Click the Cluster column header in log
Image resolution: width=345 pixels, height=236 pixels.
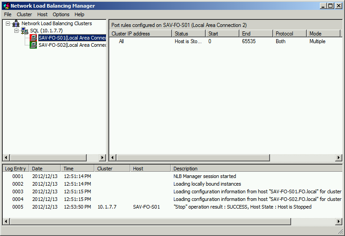pyautogui.click(x=112, y=169)
